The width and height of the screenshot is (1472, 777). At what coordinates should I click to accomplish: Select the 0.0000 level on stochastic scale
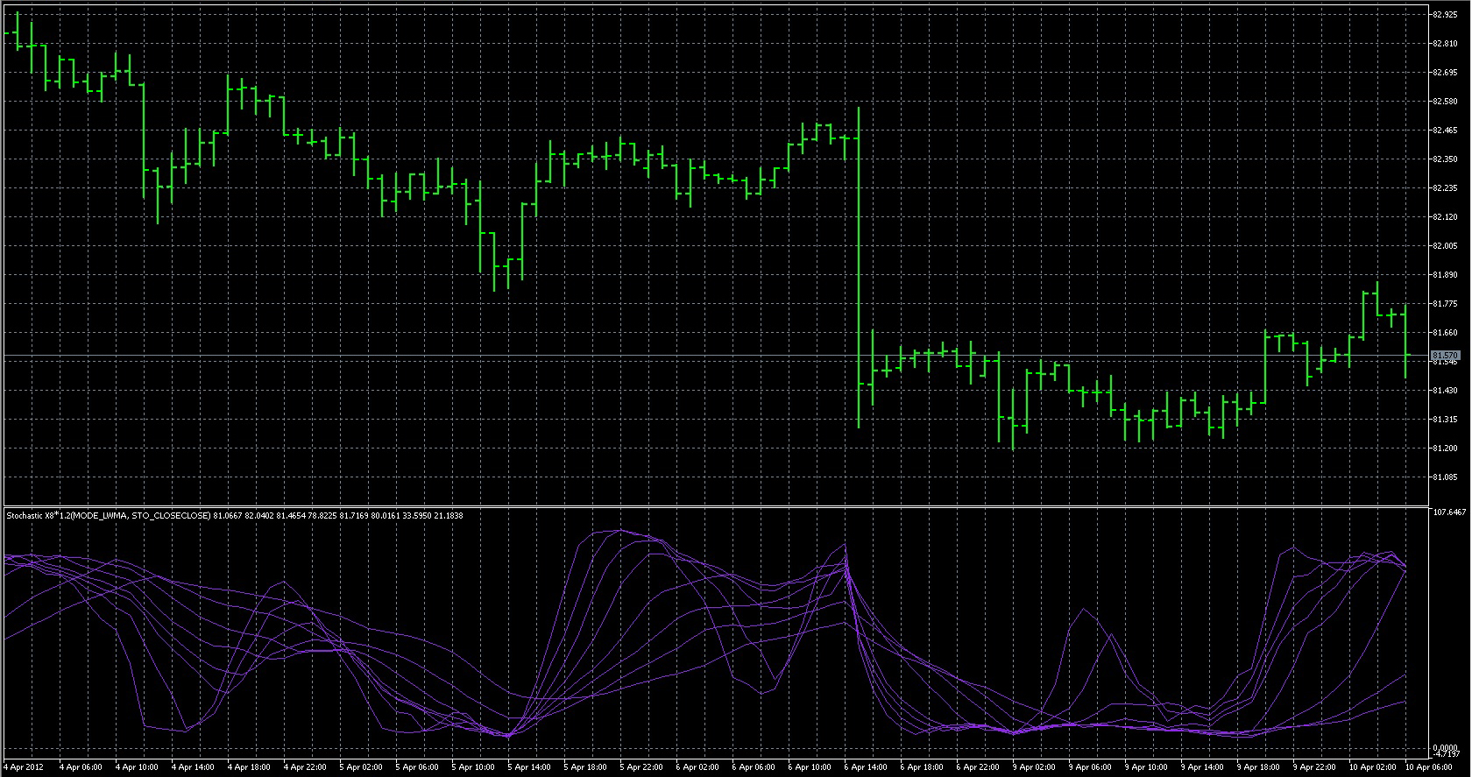(1445, 748)
